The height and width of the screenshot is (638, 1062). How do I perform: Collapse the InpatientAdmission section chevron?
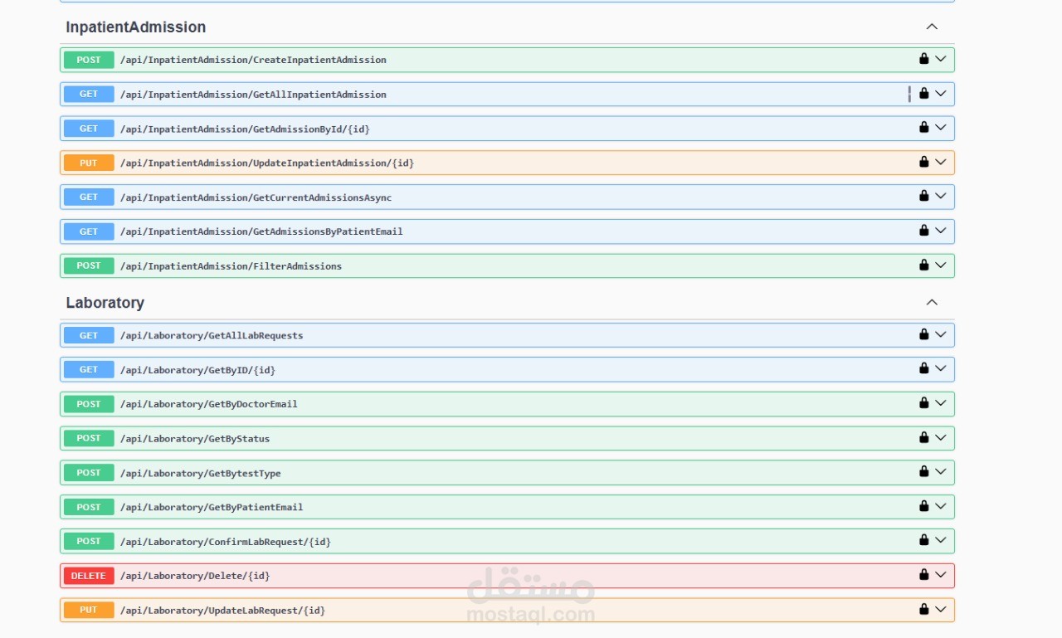[932, 27]
